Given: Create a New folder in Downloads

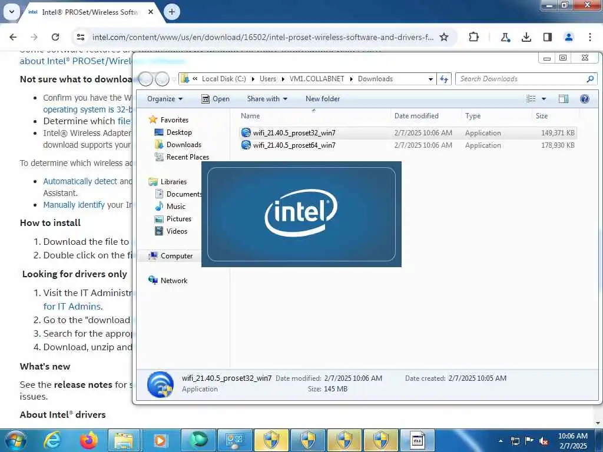Looking at the screenshot, I should point(323,99).
